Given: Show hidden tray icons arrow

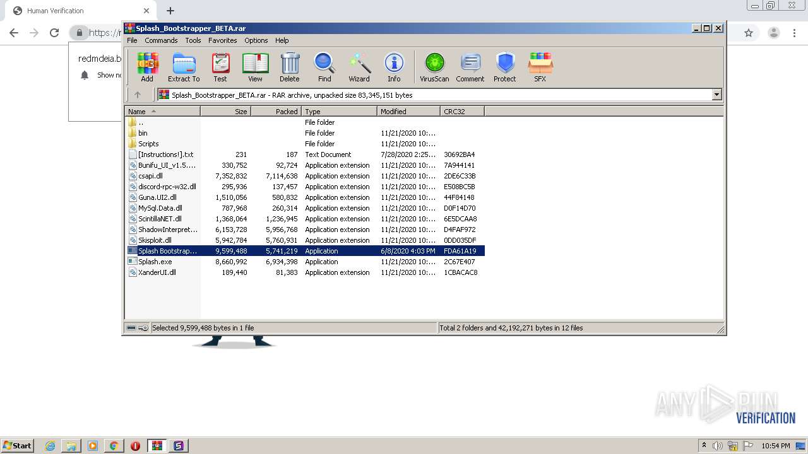Looking at the screenshot, I should pyautogui.click(x=704, y=445).
